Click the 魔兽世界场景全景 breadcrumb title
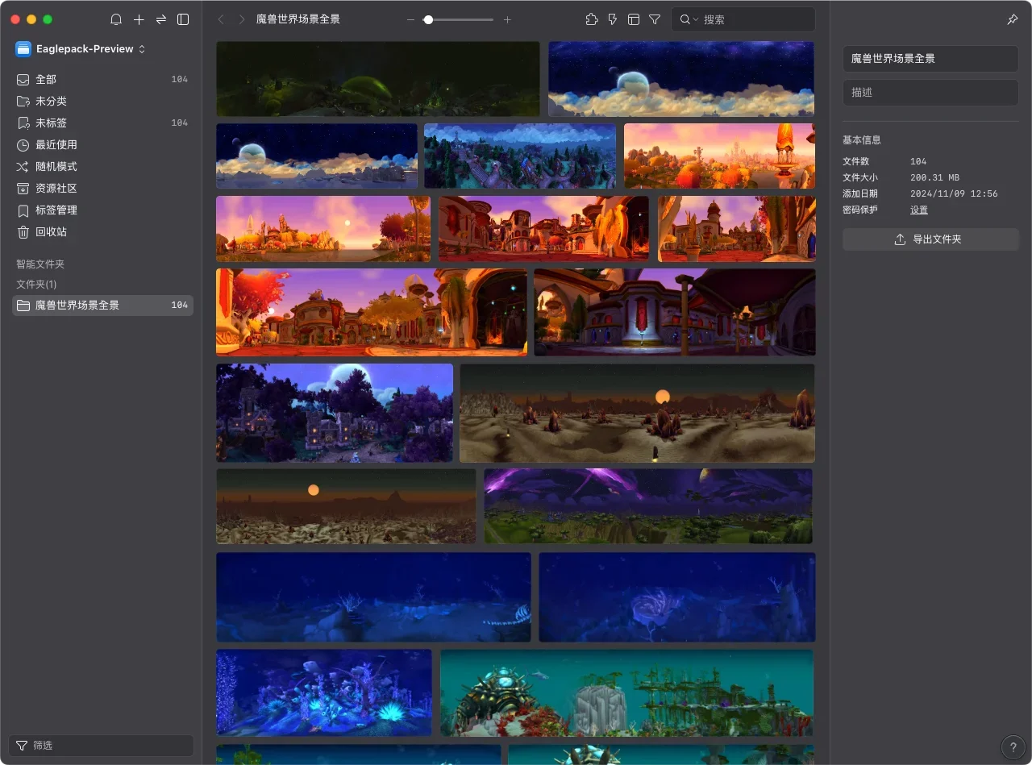Screen dimensions: 1032x765 tap(298, 19)
